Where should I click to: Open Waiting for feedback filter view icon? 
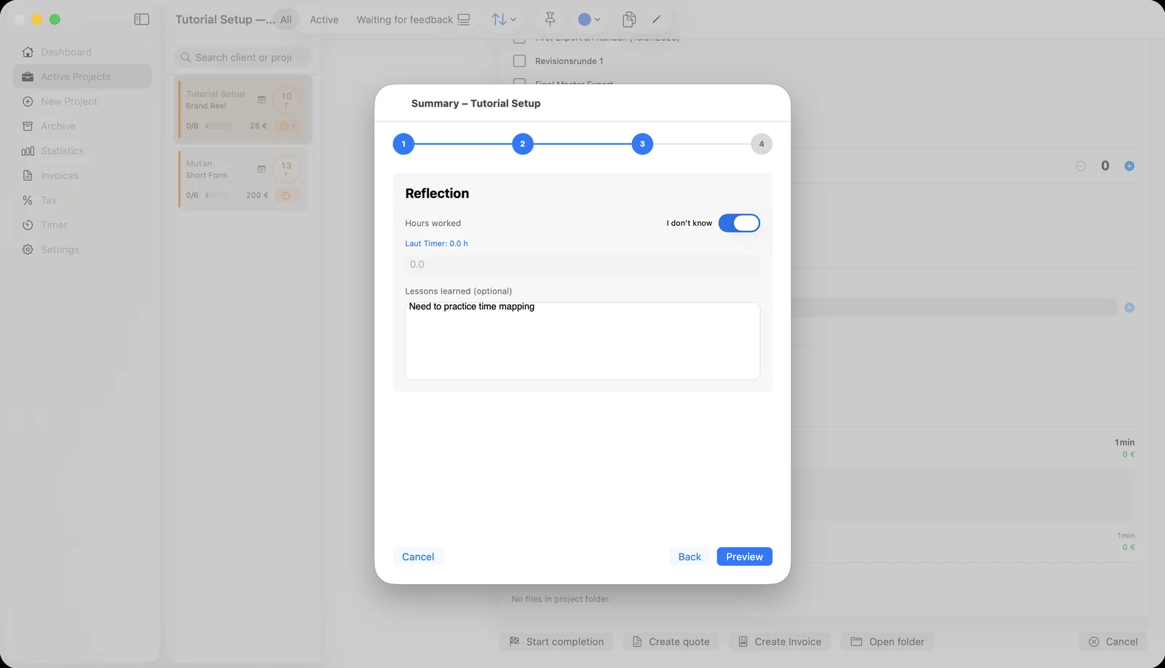point(464,20)
